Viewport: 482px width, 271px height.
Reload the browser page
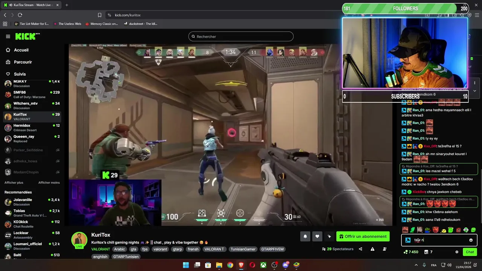tap(20, 15)
